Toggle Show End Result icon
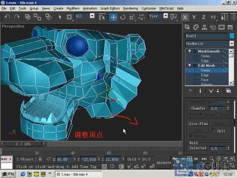This screenshot has width=237, height=178. (200, 90)
